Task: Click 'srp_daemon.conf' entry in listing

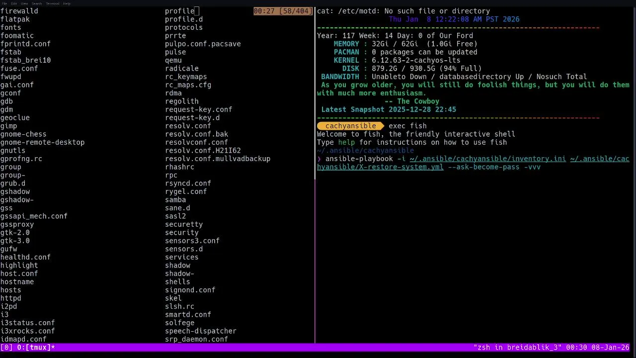Action: 196,339
